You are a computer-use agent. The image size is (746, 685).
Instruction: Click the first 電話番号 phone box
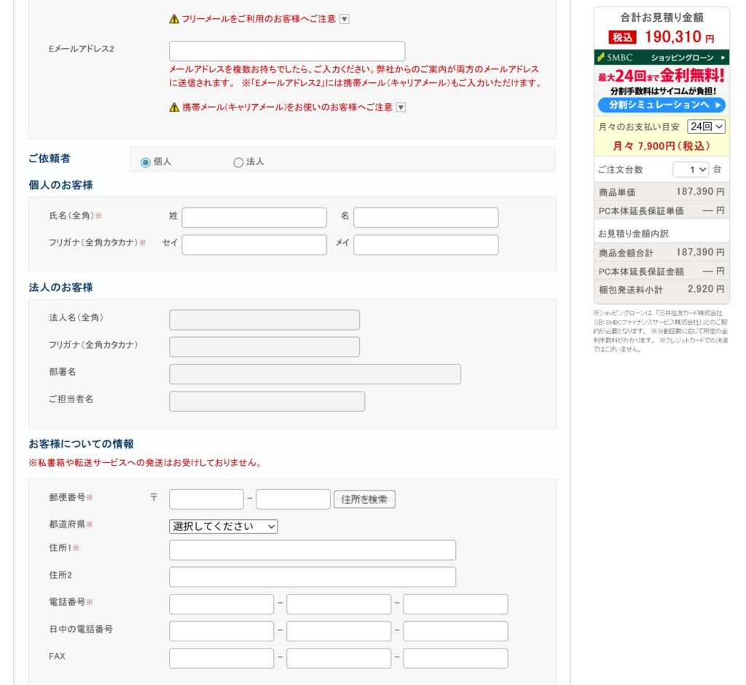click(x=221, y=604)
